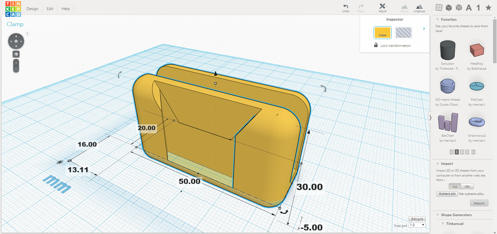The image size is (497, 234).
Task: Click the Home view icon in navigation wheel
Action: click(x=16, y=41)
